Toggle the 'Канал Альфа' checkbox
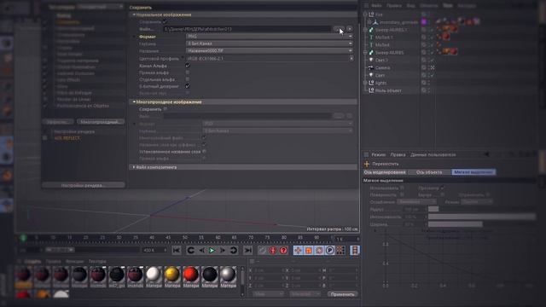This screenshot has width=546, height=307. tap(188, 66)
